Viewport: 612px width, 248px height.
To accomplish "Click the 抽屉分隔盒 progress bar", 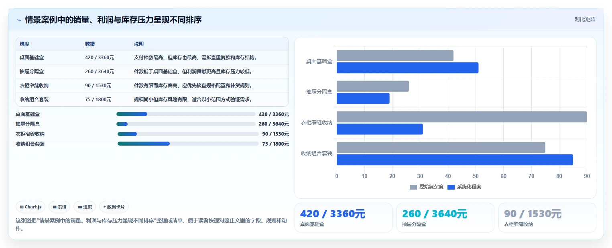I will 186,124.
